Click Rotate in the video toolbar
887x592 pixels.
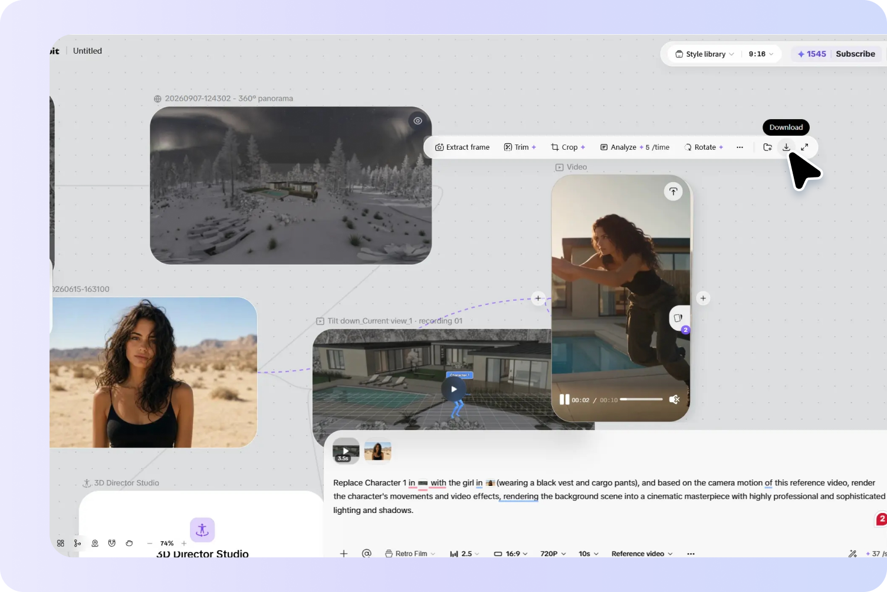(x=704, y=147)
